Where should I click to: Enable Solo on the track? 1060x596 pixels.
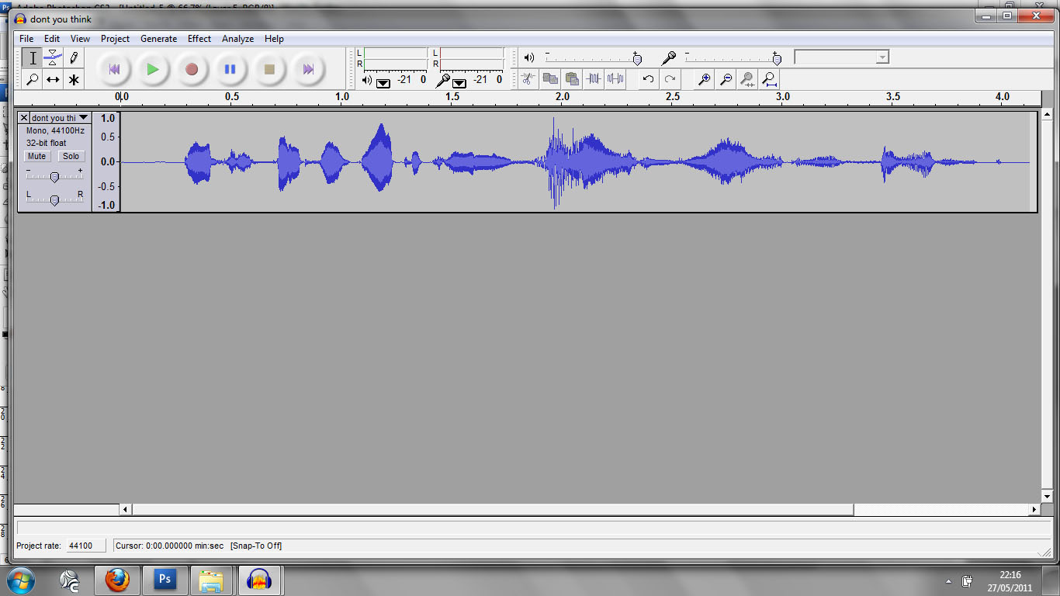[x=71, y=156]
